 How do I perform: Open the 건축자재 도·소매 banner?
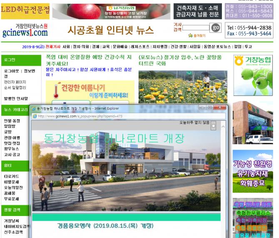(197, 11)
